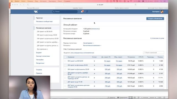Open the music note icon
Image resolution: width=177 pixels, height=99 pixels.
[x=87, y=12]
